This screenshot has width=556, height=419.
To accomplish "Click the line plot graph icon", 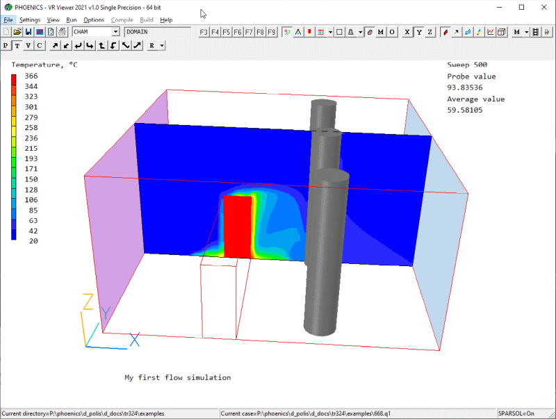I will (491, 32).
